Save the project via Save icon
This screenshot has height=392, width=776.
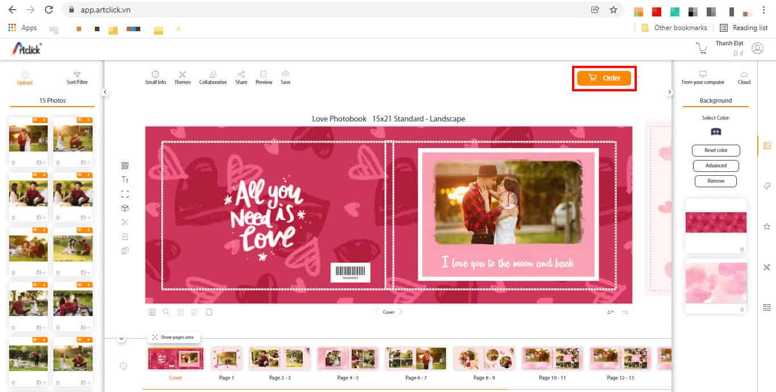pyautogui.click(x=285, y=78)
